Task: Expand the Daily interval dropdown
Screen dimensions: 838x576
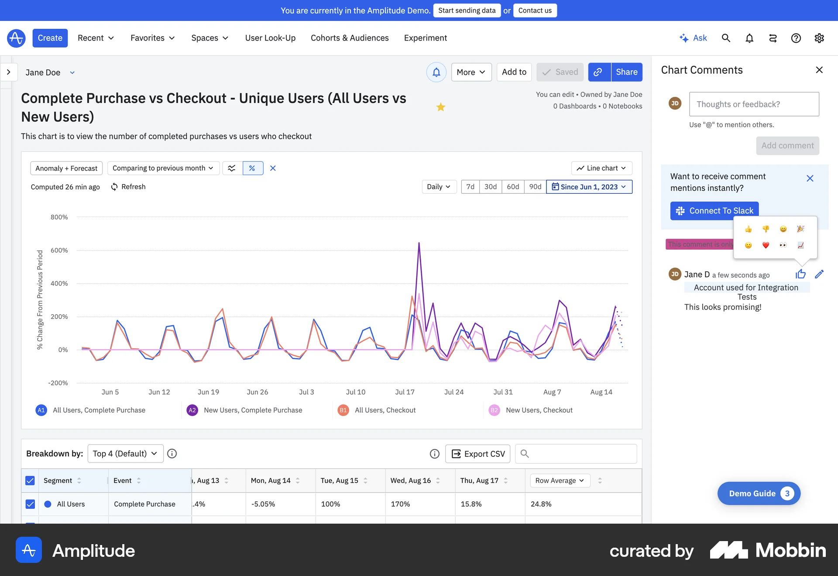Action: (439, 187)
